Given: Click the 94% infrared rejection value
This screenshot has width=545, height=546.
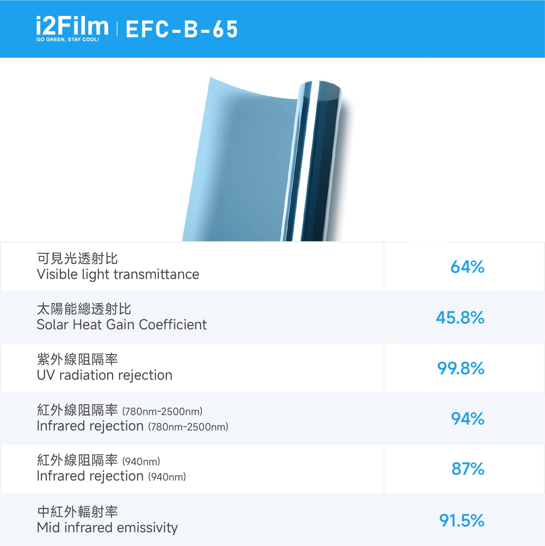Looking at the screenshot, I should 468,418.
